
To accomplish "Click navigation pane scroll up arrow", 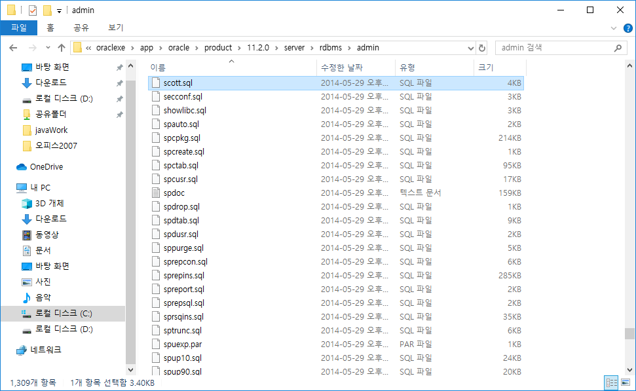I will point(130,65).
